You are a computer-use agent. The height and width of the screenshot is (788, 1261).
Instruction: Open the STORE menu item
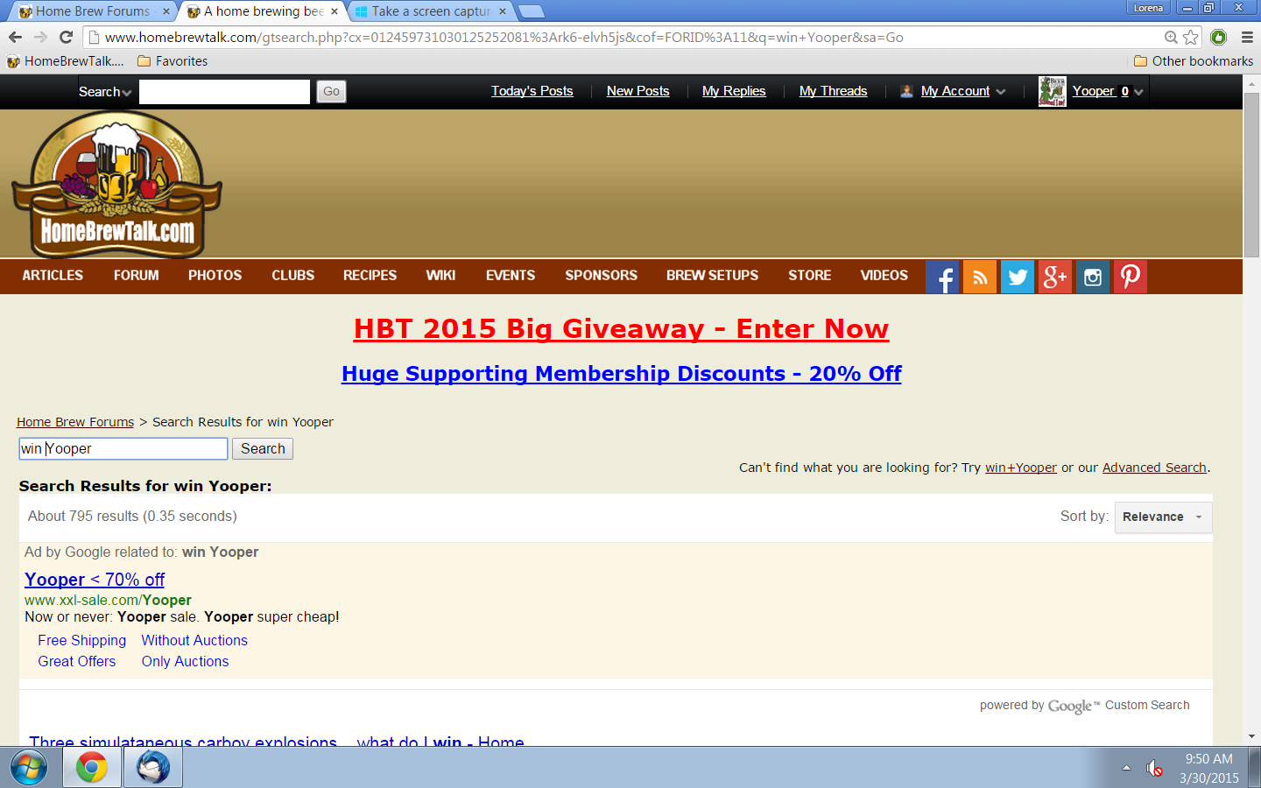pos(809,275)
